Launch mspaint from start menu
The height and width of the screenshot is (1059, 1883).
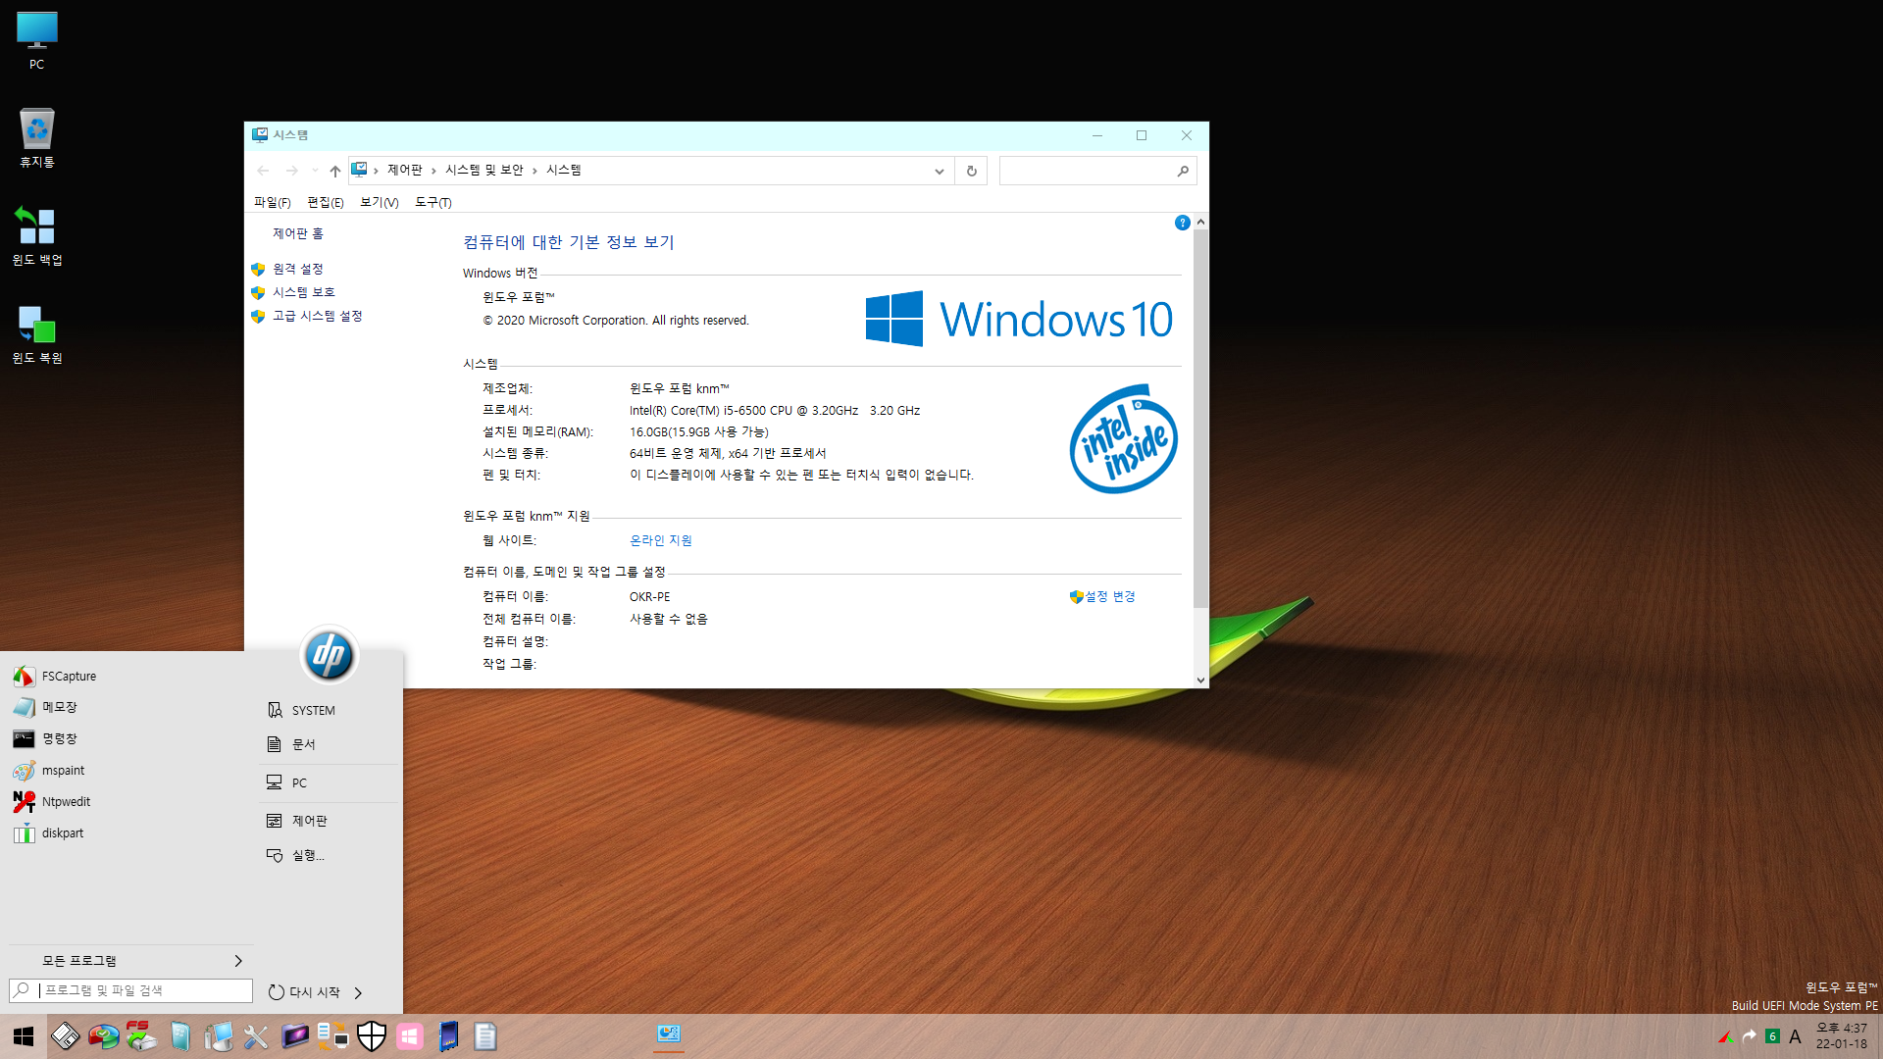point(130,770)
